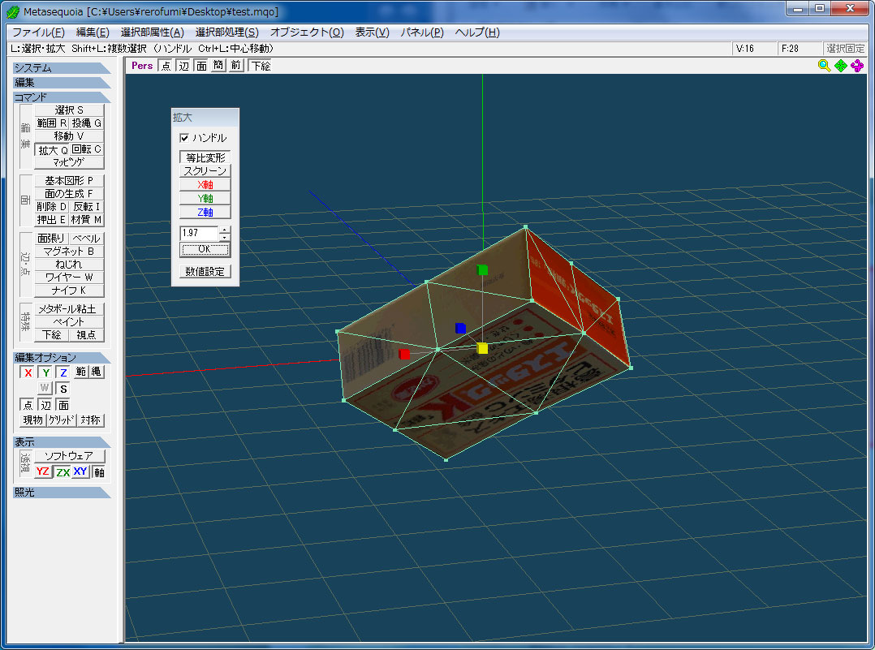Click the yellow center handle cube
The height and width of the screenshot is (650, 875).
(x=483, y=348)
